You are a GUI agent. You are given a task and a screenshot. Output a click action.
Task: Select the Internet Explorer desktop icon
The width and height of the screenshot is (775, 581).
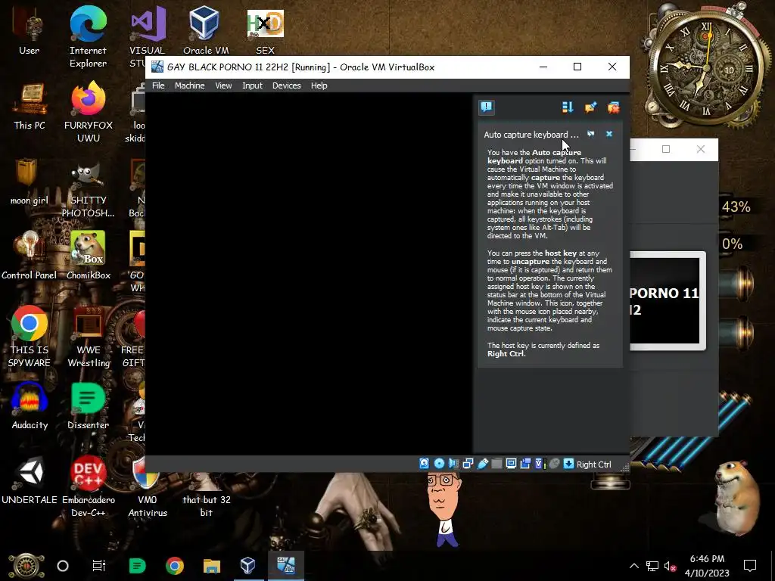(x=88, y=38)
